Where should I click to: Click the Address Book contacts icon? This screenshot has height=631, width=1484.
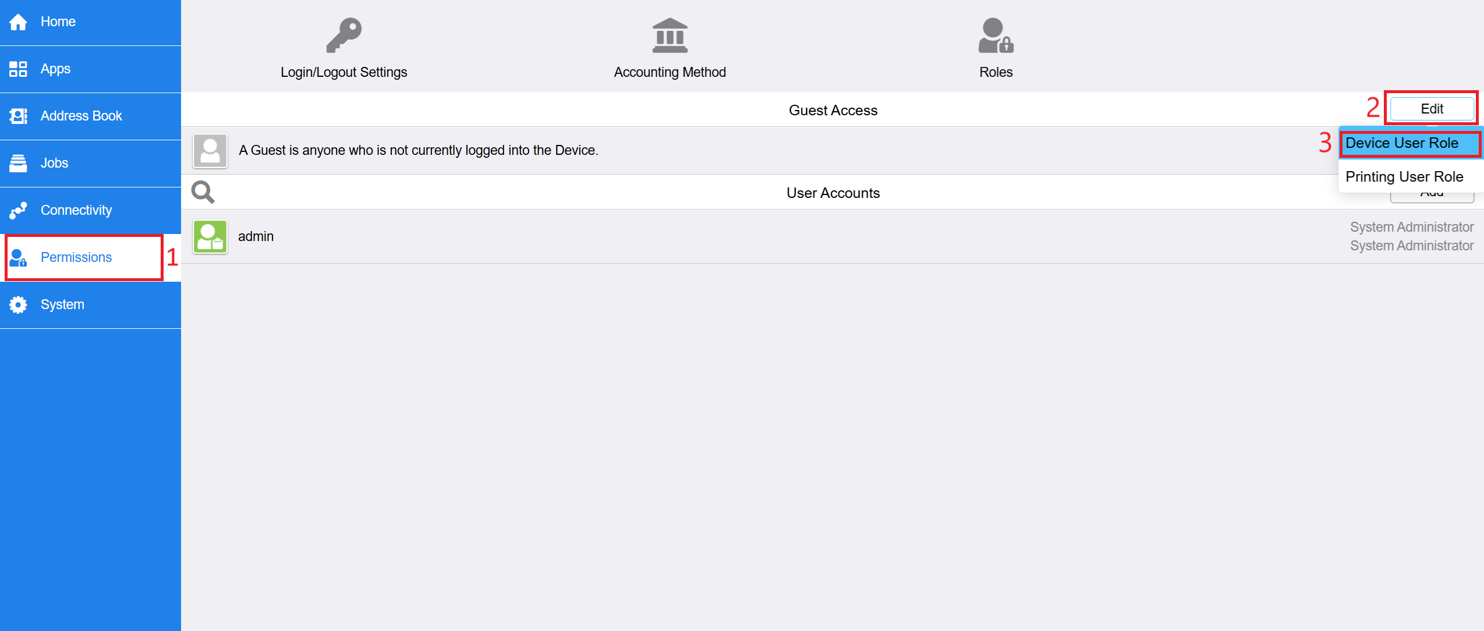18,116
